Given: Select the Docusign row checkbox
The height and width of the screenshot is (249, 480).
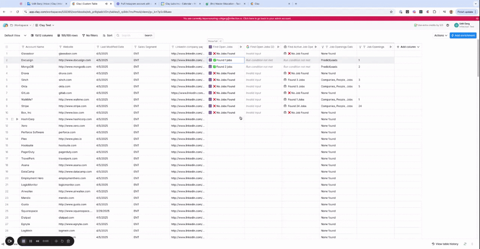Looking at the screenshot, I should (x=7, y=60).
